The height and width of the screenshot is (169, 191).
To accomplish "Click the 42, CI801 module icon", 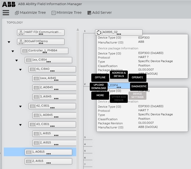I will click(x=32, y=106).
